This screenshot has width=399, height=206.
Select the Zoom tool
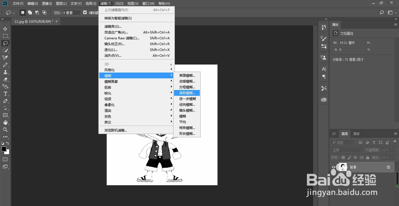(5, 130)
